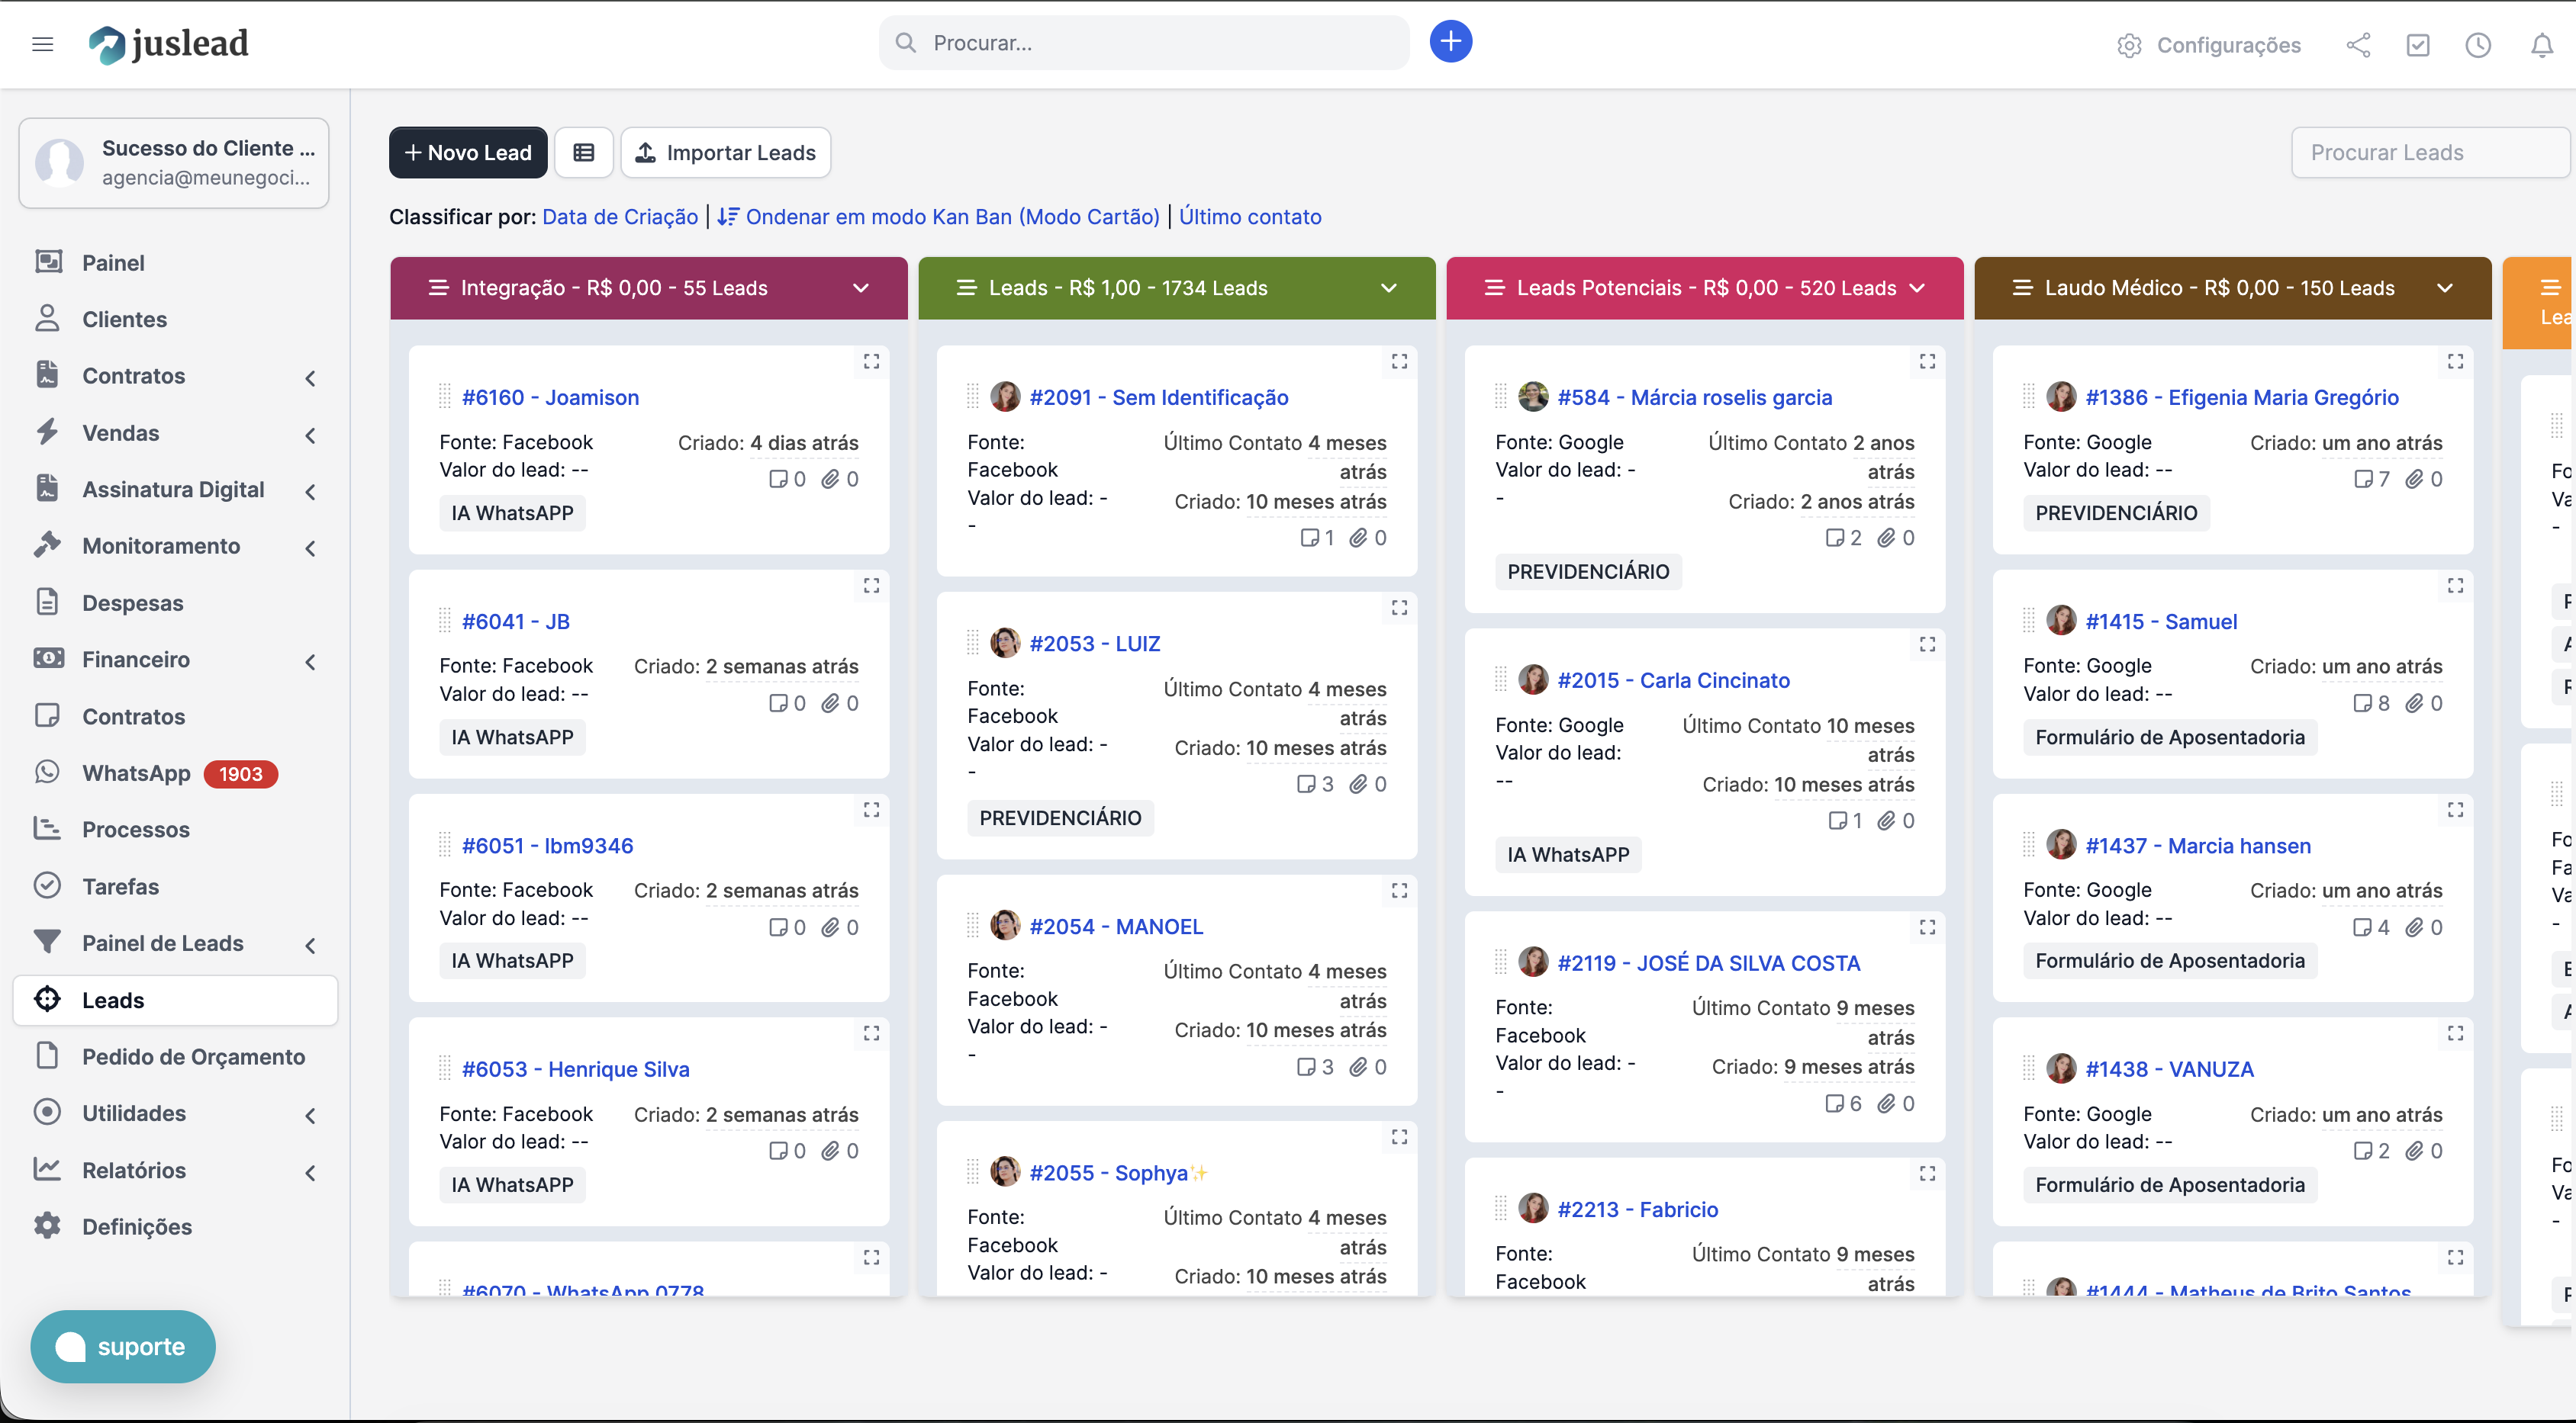Open the notifications bell icon
2576x1423 pixels.
click(2541, 45)
